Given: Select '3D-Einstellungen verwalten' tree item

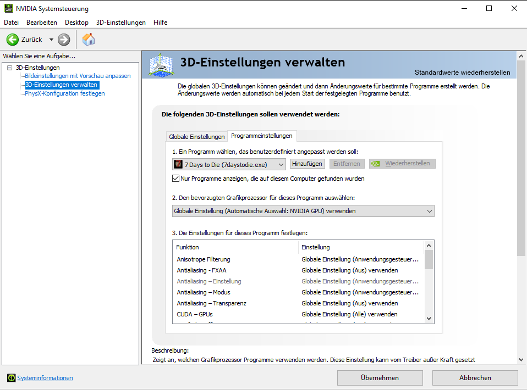Looking at the screenshot, I should pos(61,85).
